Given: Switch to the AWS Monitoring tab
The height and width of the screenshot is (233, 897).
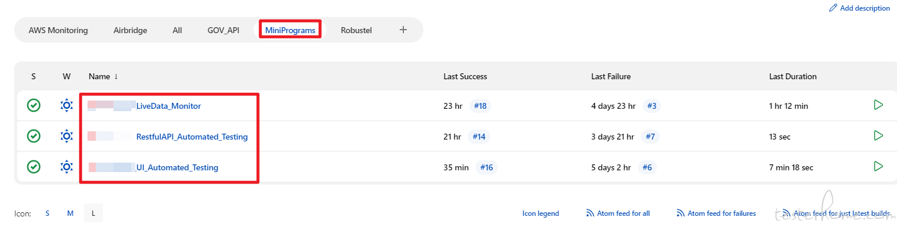Looking at the screenshot, I should [58, 30].
